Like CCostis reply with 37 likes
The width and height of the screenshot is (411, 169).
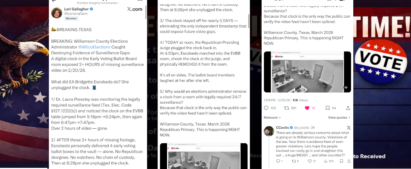point(312,161)
